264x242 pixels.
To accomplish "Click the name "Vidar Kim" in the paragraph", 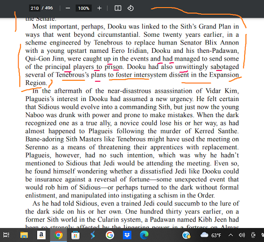I will pyautogui.click(x=222, y=91).
